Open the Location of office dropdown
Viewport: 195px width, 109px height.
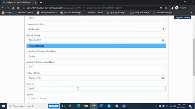[96, 29]
